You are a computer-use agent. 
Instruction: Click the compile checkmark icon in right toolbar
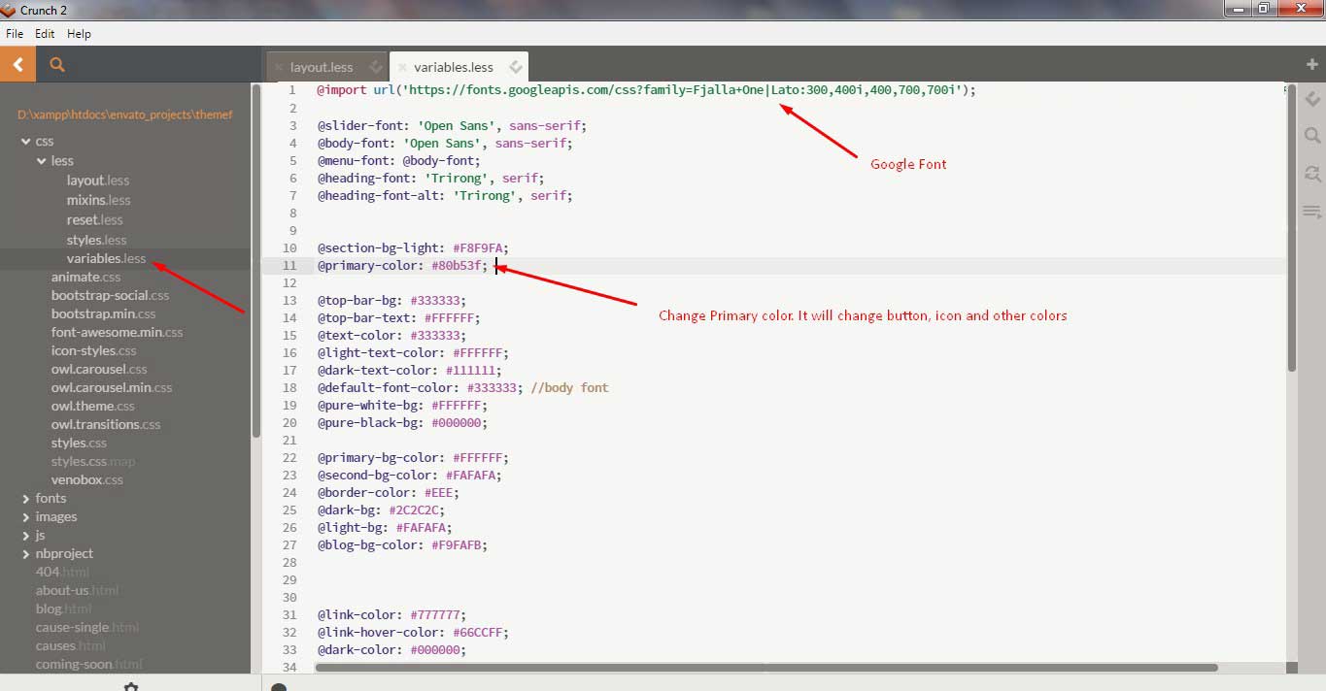(1312, 100)
